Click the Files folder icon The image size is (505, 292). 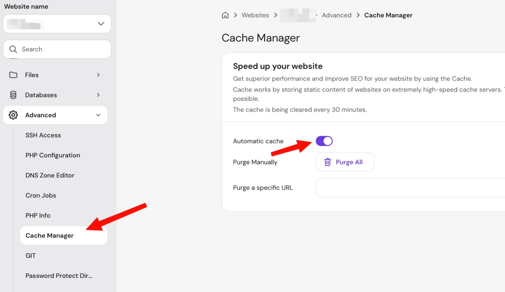point(13,75)
